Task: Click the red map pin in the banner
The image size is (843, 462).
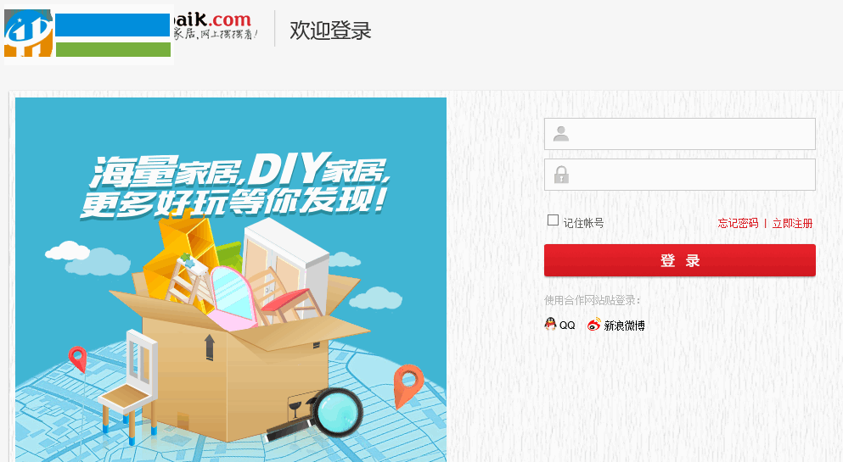Action: coord(78,359)
